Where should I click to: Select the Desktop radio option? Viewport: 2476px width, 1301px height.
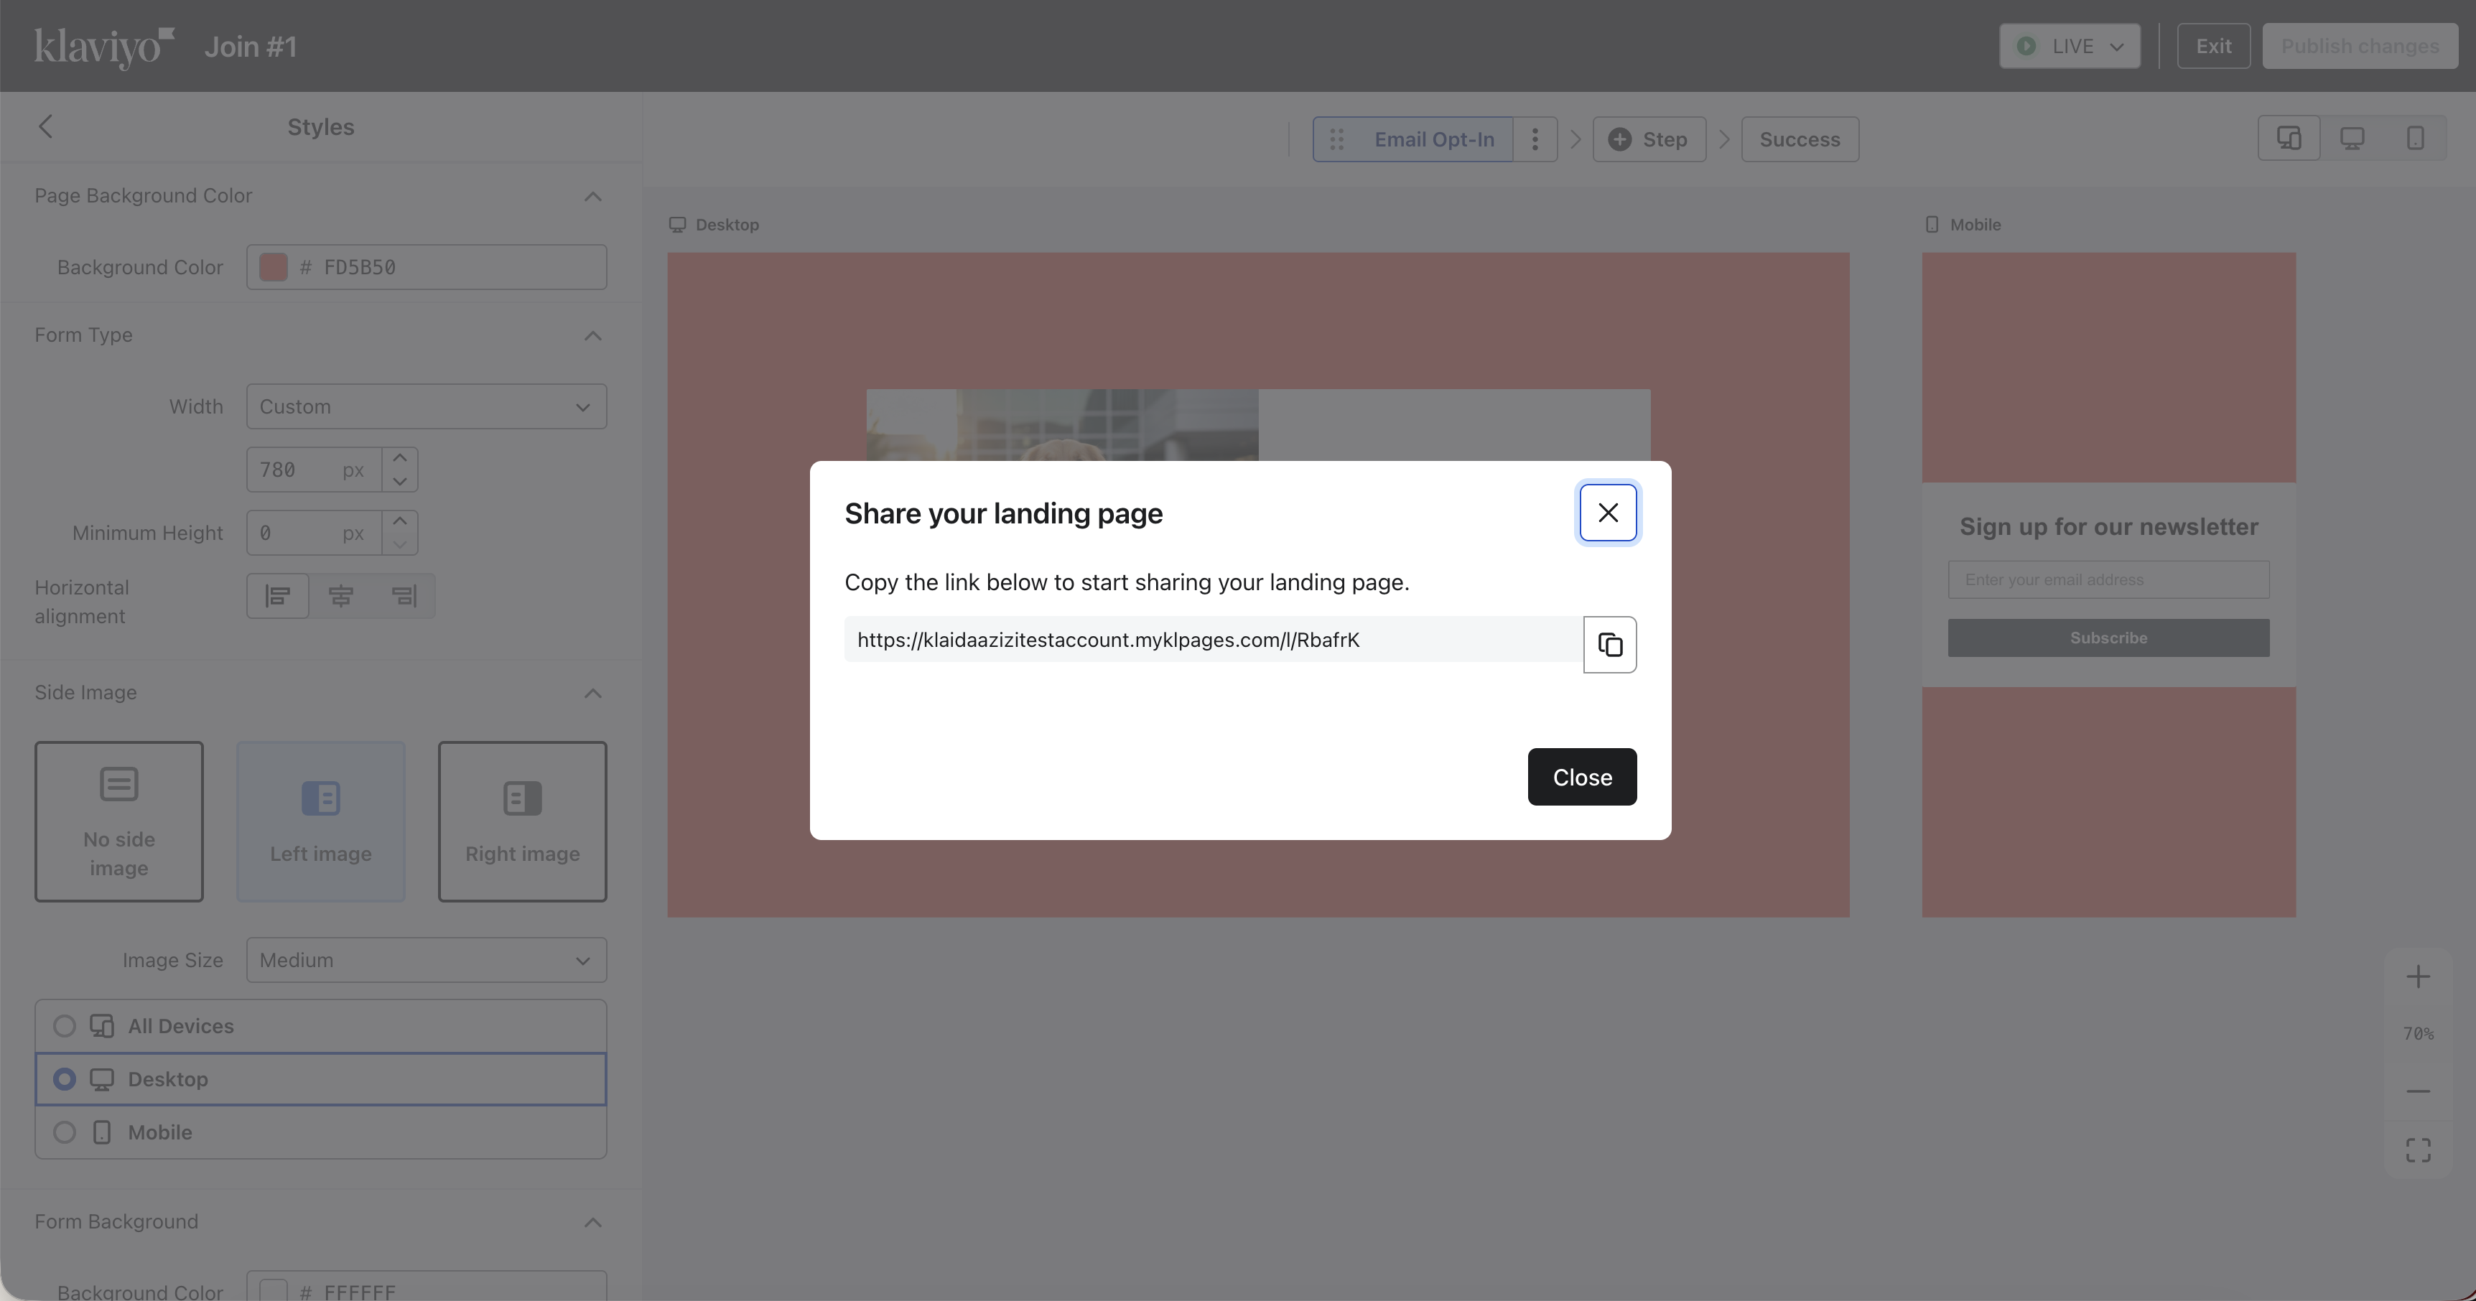click(x=65, y=1079)
